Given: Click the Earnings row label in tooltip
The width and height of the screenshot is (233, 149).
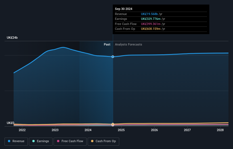Looking at the screenshot, I should [121, 19].
